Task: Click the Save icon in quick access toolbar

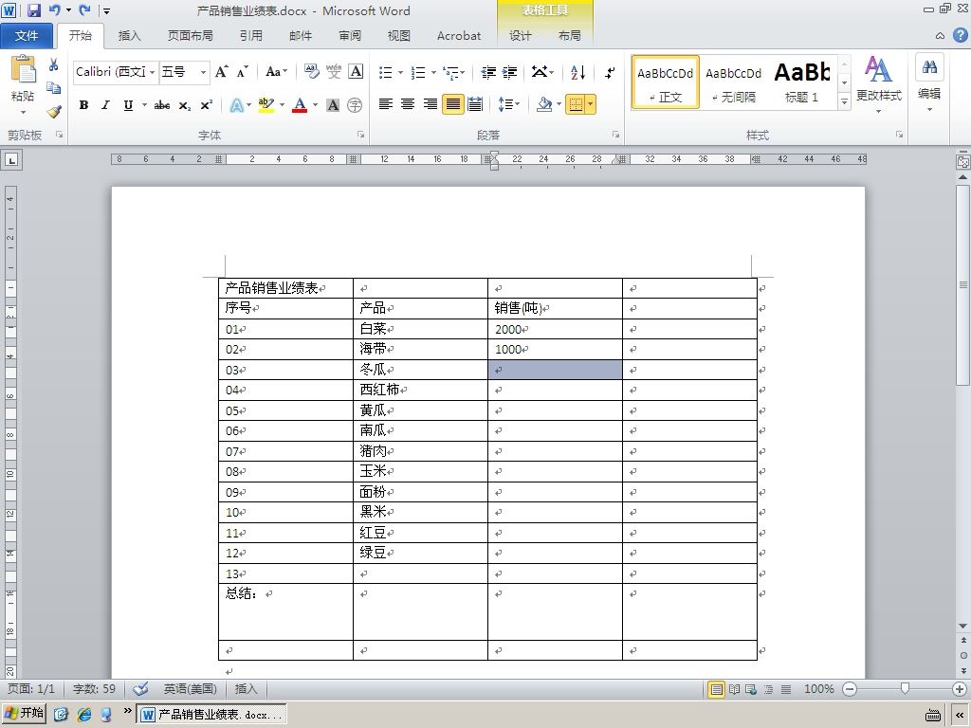Action: pos(34,9)
